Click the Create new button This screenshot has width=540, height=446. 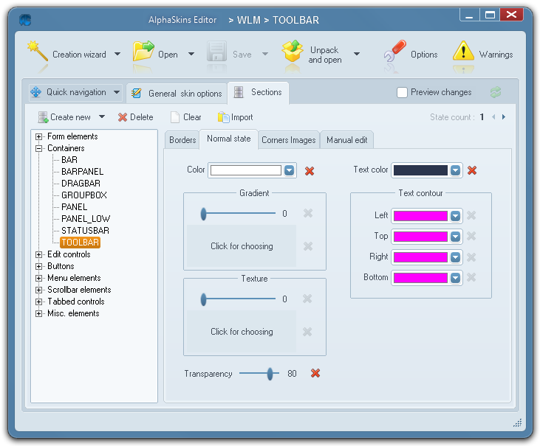tap(64, 117)
